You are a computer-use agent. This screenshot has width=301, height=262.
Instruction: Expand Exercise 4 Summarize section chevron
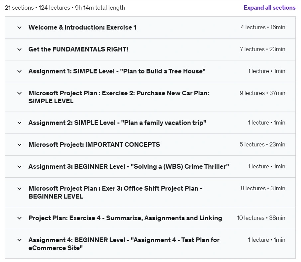click(19, 218)
